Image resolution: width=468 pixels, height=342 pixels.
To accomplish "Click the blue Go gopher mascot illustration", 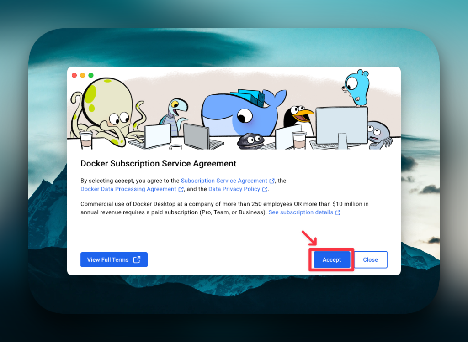I will coord(356,88).
